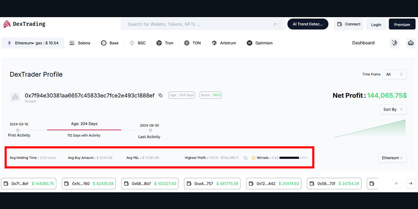This screenshot has height=209, width=418.
Task: Click the Avg Holding Time value 5.53 hours
Action: click(x=48, y=158)
